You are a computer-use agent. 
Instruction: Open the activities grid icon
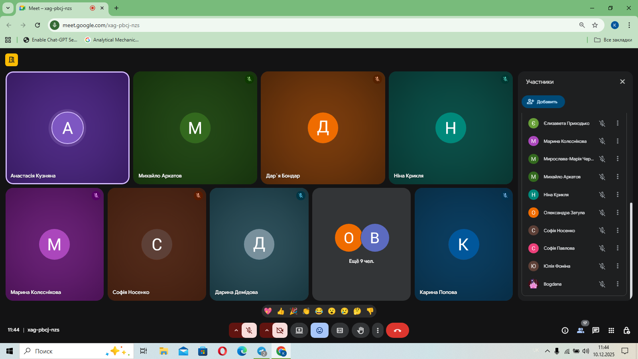pos(611,330)
